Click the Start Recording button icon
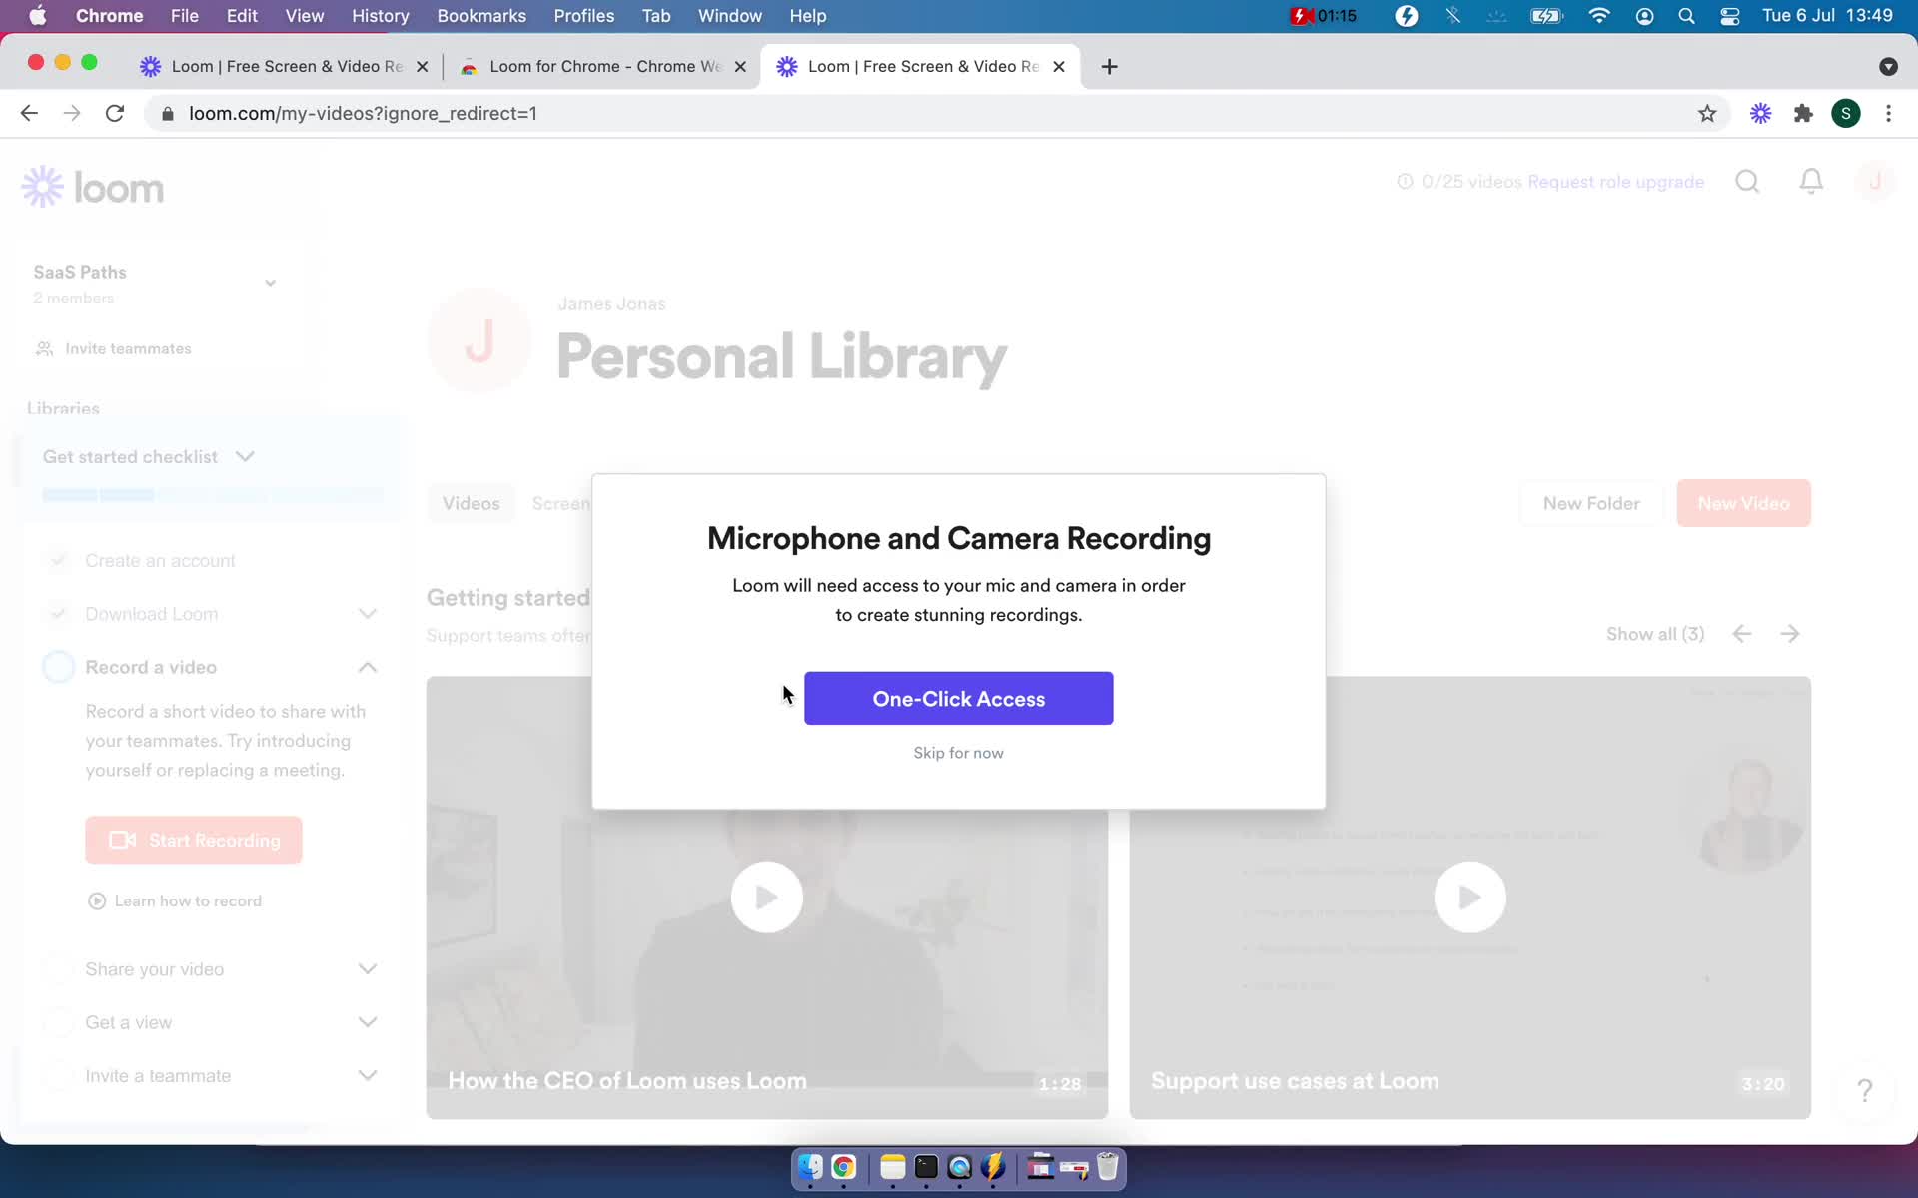1918x1198 pixels. (x=123, y=841)
